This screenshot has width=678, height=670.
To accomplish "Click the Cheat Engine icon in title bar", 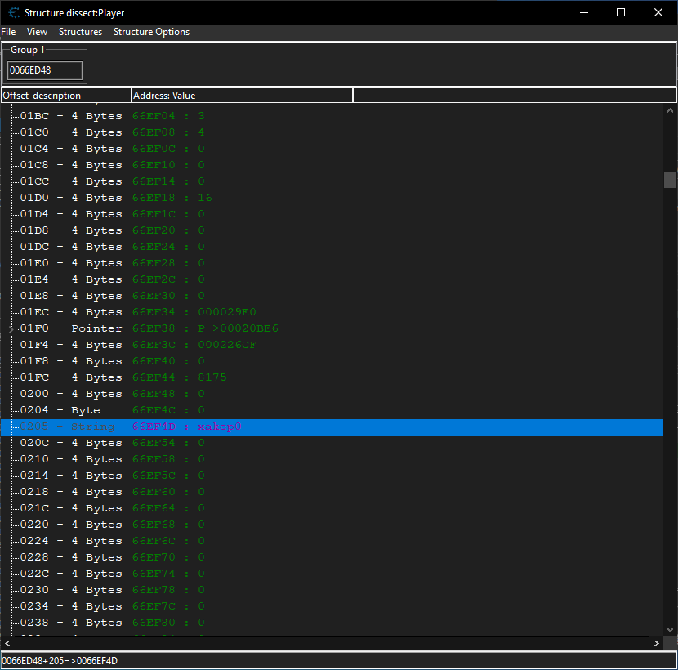I will [14, 12].
